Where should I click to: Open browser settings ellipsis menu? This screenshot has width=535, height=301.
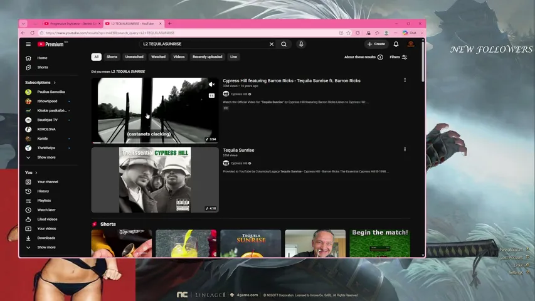396,33
